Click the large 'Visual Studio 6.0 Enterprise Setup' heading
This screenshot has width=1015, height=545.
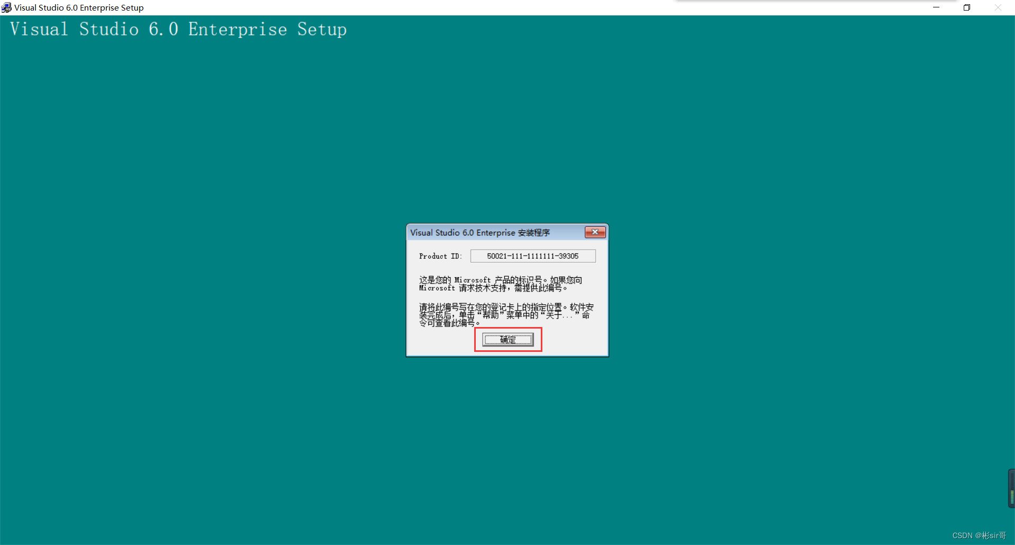[x=179, y=29]
